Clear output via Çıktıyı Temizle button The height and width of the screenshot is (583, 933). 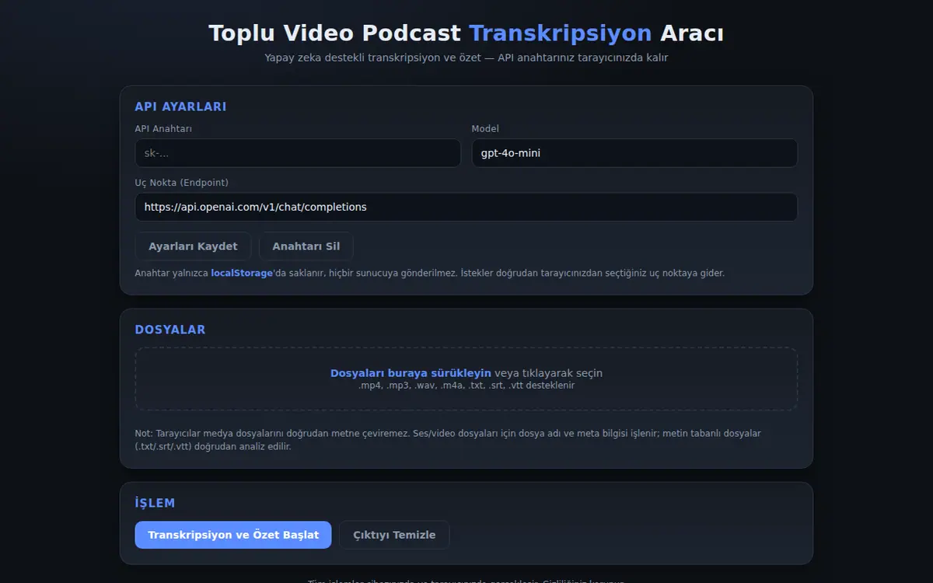394,535
